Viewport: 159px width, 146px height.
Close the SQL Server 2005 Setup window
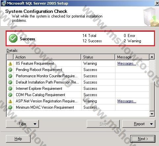[x=157, y=3]
